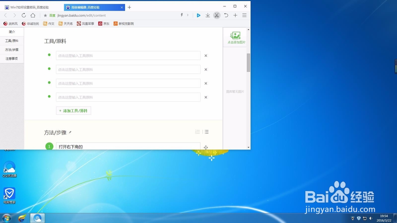The image size is (397, 223).
Task: Go back using the browser back arrow
Action: point(6,15)
